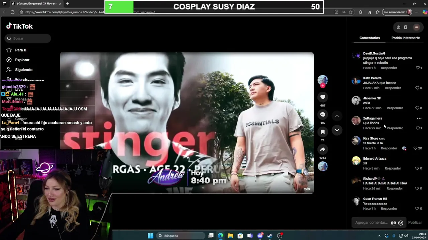Open the browser extensions puzzle icon
The width and height of the screenshot is (428, 240).
point(360,12)
